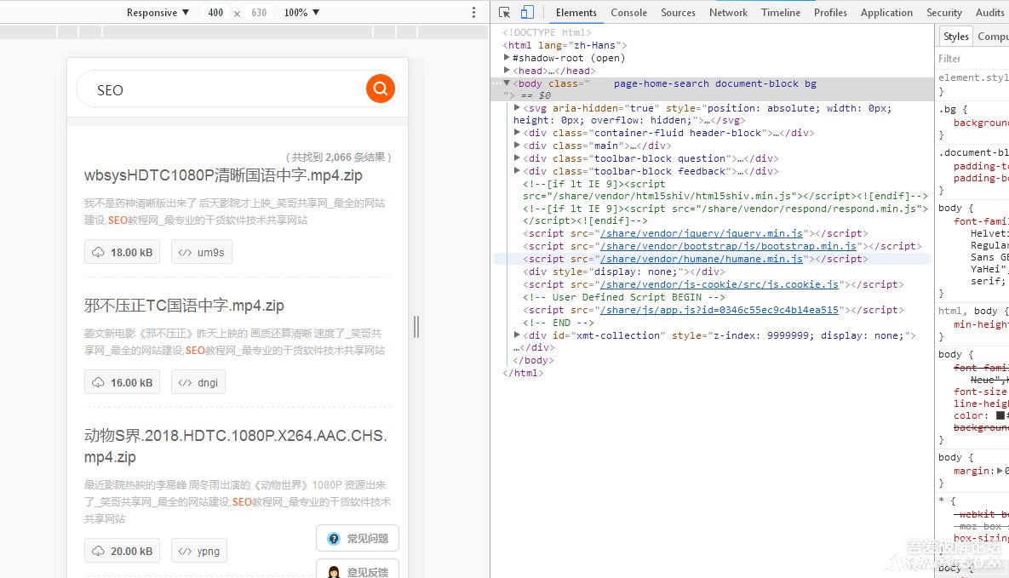Click the viewport width field showing 400
The width and height of the screenshot is (1009, 578).
(215, 13)
